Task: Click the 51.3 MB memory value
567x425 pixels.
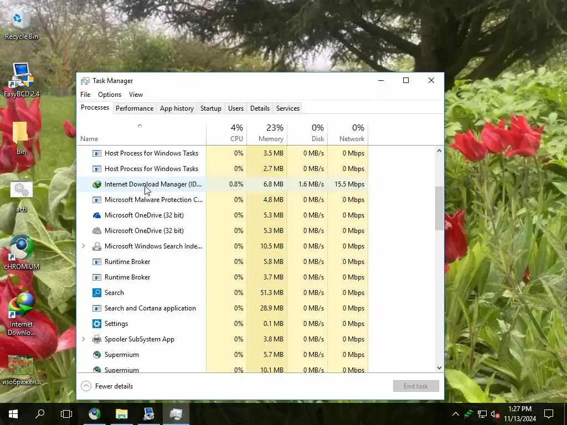Action: click(272, 293)
